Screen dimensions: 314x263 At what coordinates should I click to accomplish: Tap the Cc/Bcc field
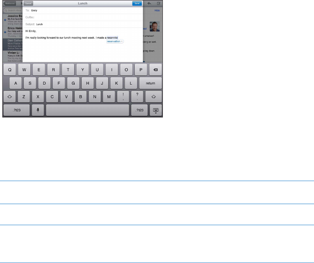coord(83,18)
